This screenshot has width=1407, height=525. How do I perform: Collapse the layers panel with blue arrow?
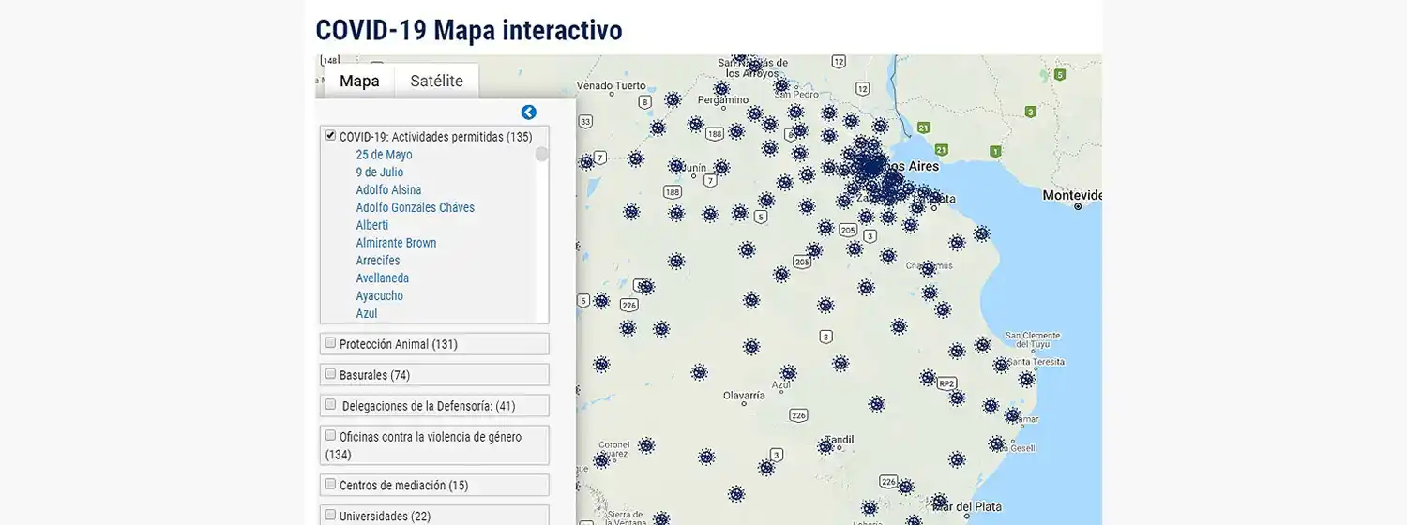(x=529, y=112)
